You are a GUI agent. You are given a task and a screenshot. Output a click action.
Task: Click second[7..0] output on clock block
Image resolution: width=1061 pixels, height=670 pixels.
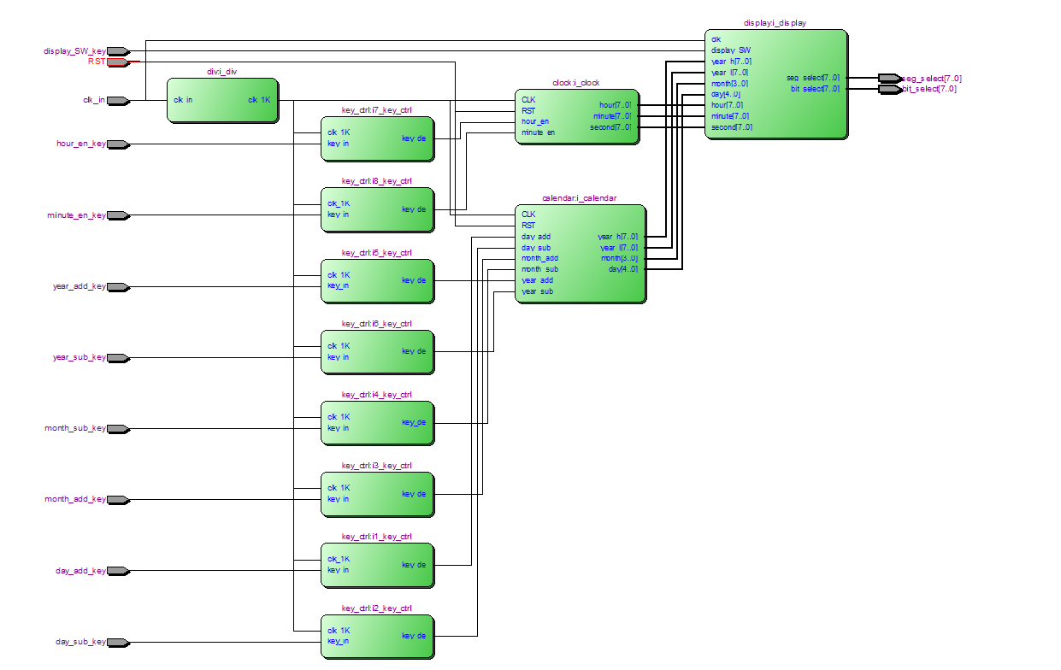(611, 127)
